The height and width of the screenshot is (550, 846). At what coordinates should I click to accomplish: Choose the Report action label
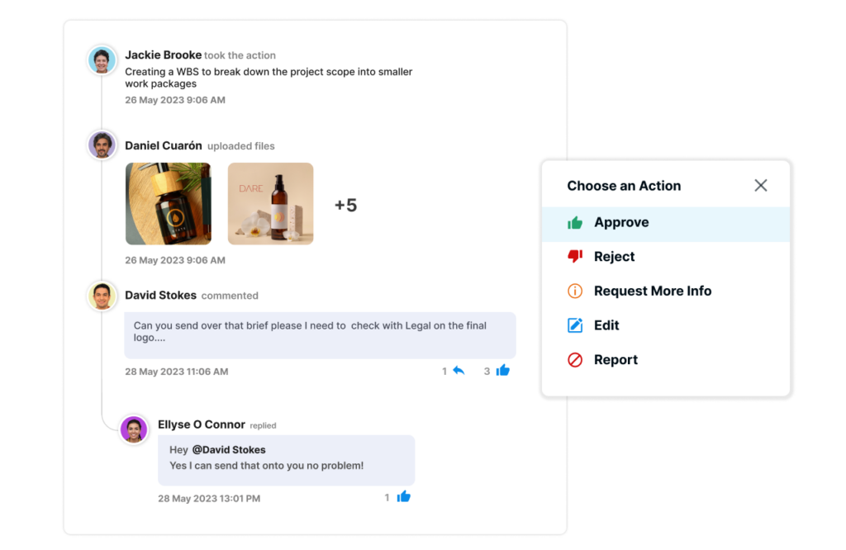616,360
